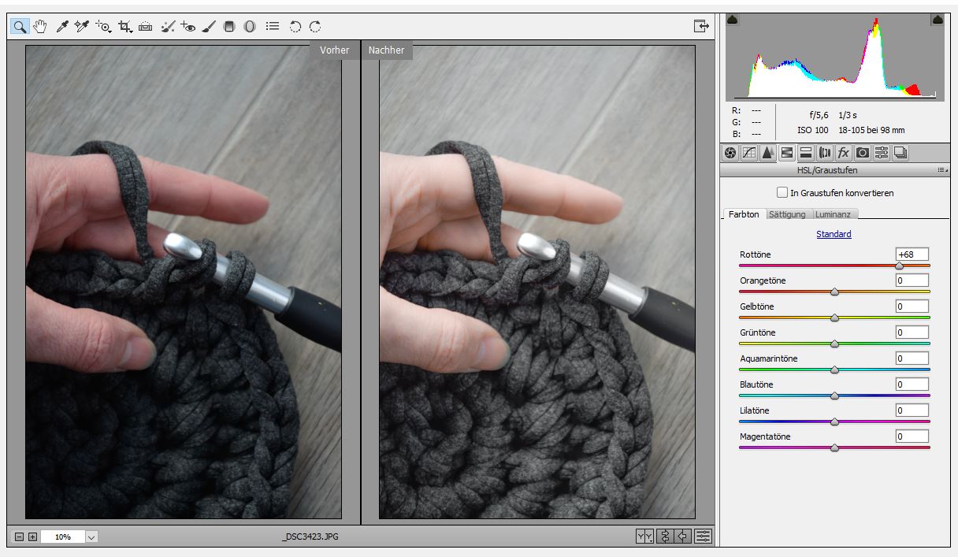Adjust the Aquamarintöne hue slider
958x557 pixels.
click(x=834, y=370)
